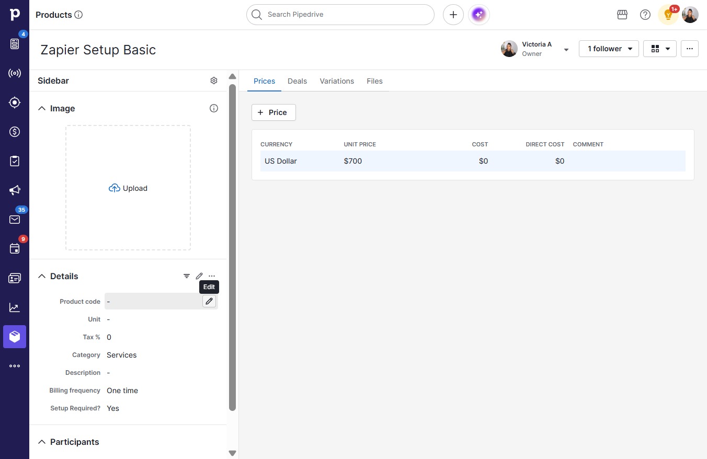The width and height of the screenshot is (707, 459).
Task: Open the Sales Assistant lightbulb icon
Action: point(668,15)
